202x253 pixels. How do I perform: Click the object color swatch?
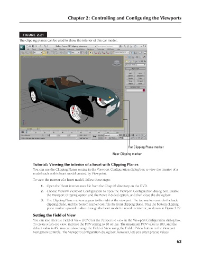pos(144,90)
